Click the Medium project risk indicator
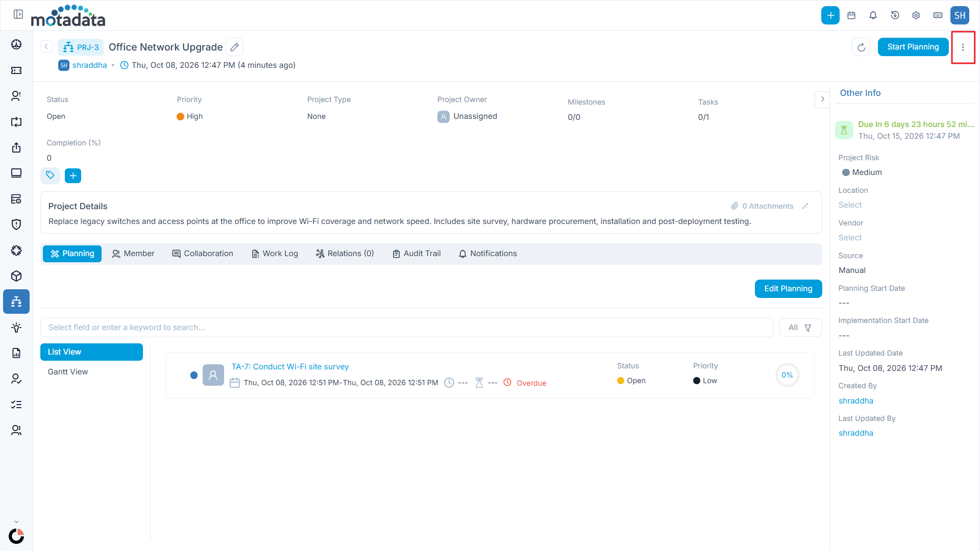 tap(862, 172)
